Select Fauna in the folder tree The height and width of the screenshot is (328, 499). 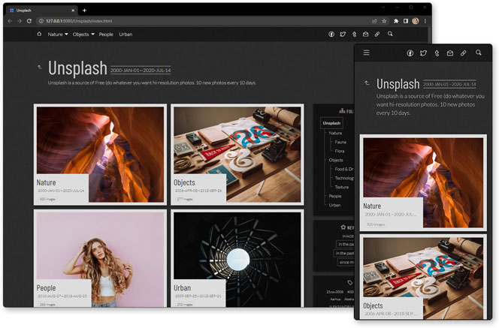[340, 142]
